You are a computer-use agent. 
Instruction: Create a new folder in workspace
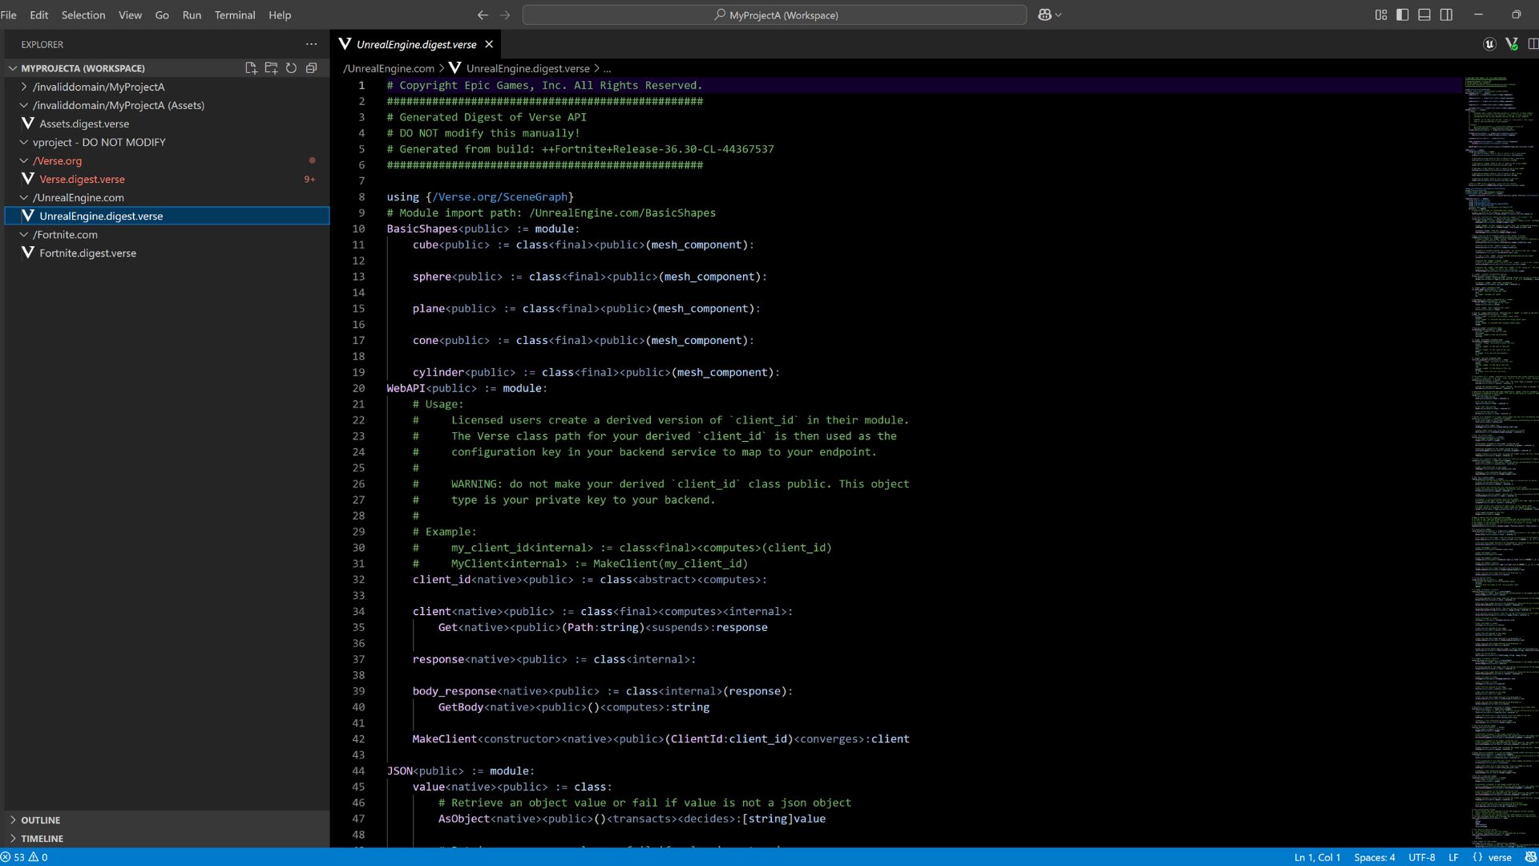(x=271, y=68)
